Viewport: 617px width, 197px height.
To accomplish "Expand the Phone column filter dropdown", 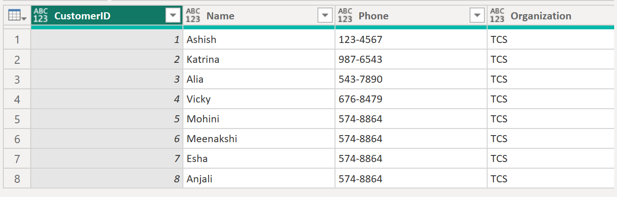I will 477,16.
